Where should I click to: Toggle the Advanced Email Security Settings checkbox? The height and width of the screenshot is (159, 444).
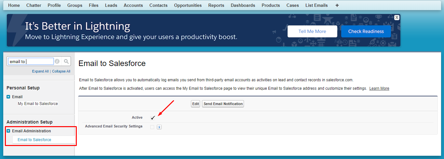(x=152, y=127)
